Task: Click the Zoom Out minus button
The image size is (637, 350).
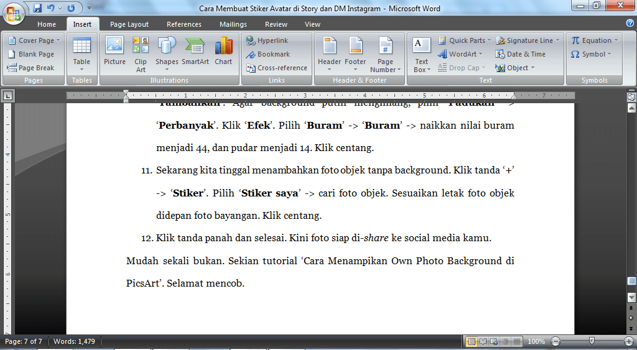Action: (x=556, y=341)
